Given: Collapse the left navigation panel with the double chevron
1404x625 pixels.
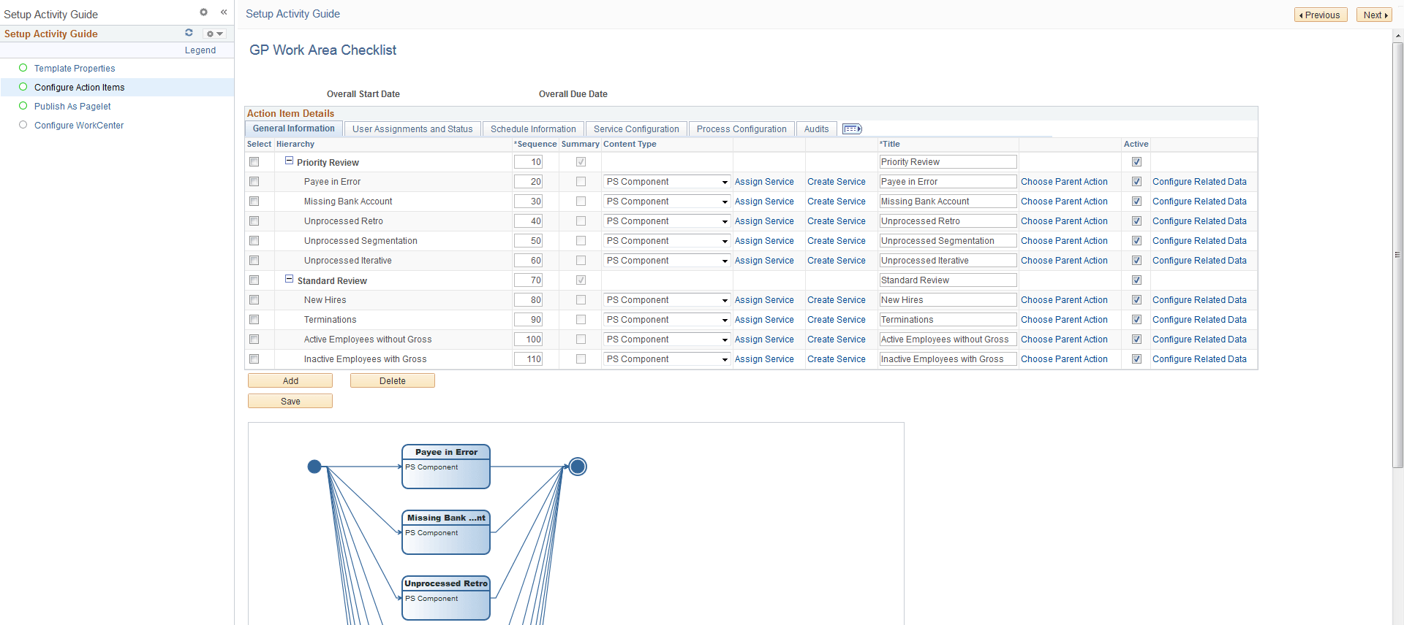Looking at the screenshot, I should coord(224,12).
